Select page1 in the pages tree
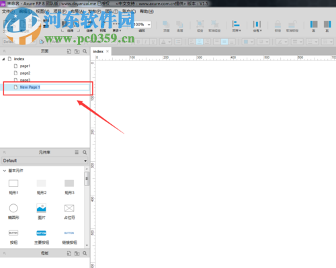This screenshot has width=336, height=268. [25, 66]
